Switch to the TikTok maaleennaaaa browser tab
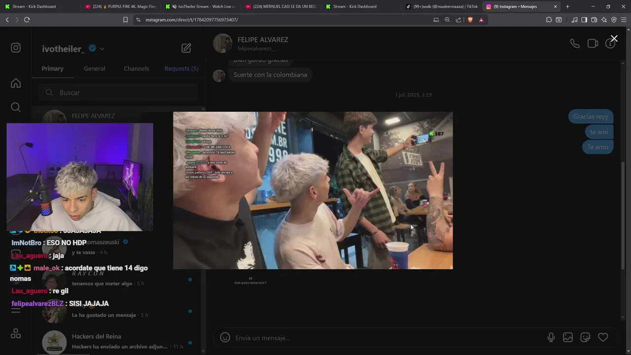The width and height of the screenshot is (631, 355). tap(442, 6)
